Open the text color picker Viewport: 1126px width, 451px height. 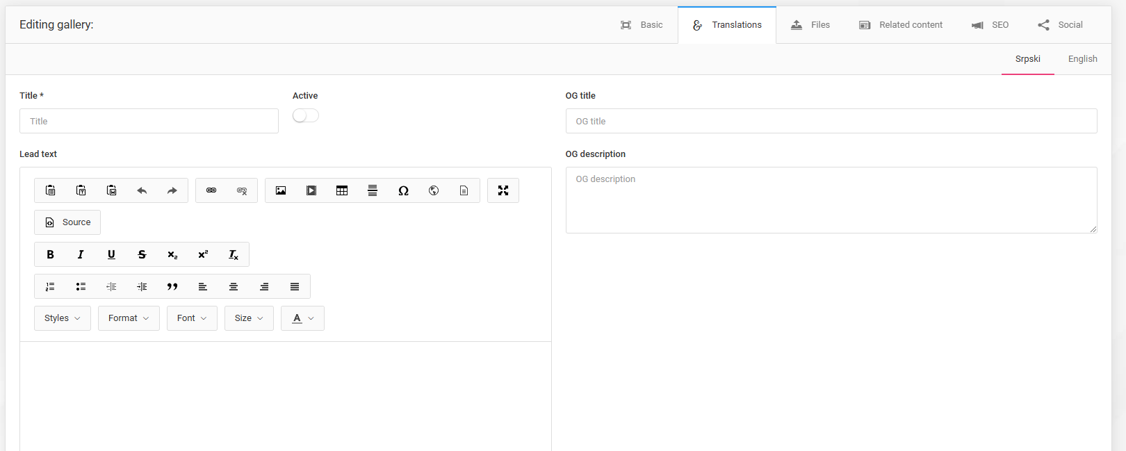pos(302,318)
